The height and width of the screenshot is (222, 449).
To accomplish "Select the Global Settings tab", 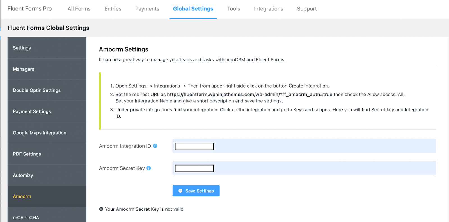I will 193,9.
